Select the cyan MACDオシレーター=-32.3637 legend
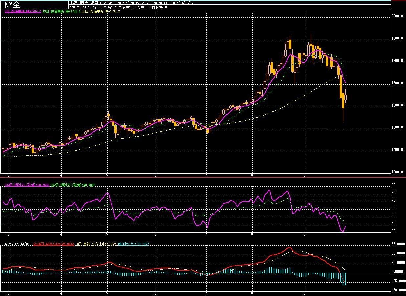Screen dimensions: 406x296 click(133, 244)
